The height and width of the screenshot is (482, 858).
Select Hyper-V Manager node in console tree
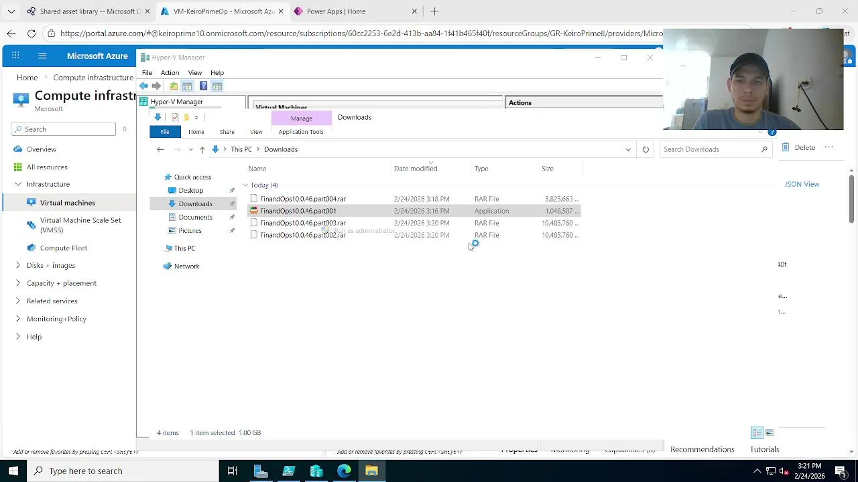[176, 102]
